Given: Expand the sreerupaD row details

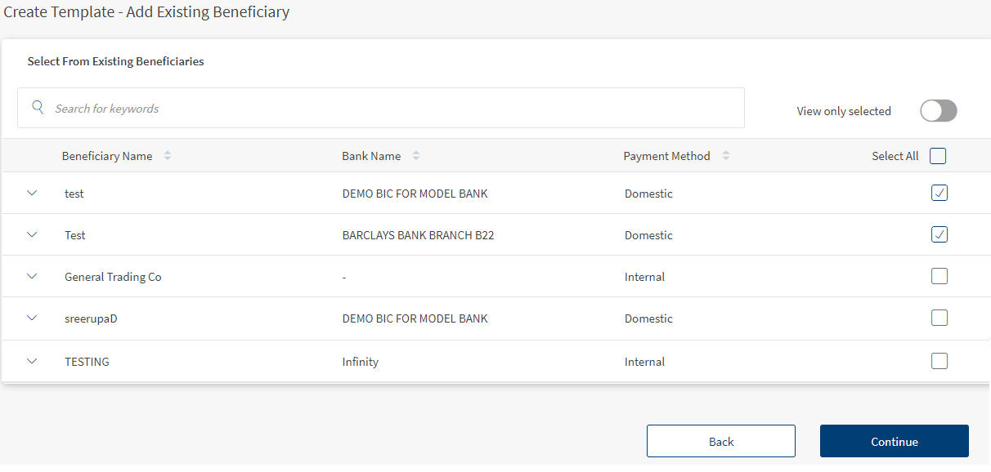Looking at the screenshot, I should coord(32,318).
